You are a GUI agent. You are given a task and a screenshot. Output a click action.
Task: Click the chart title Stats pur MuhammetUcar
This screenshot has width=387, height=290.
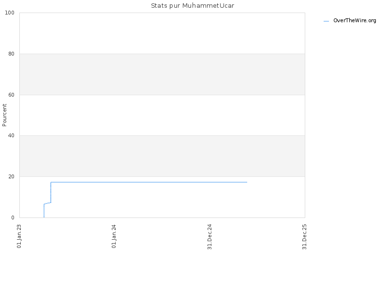[x=193, y=6]
